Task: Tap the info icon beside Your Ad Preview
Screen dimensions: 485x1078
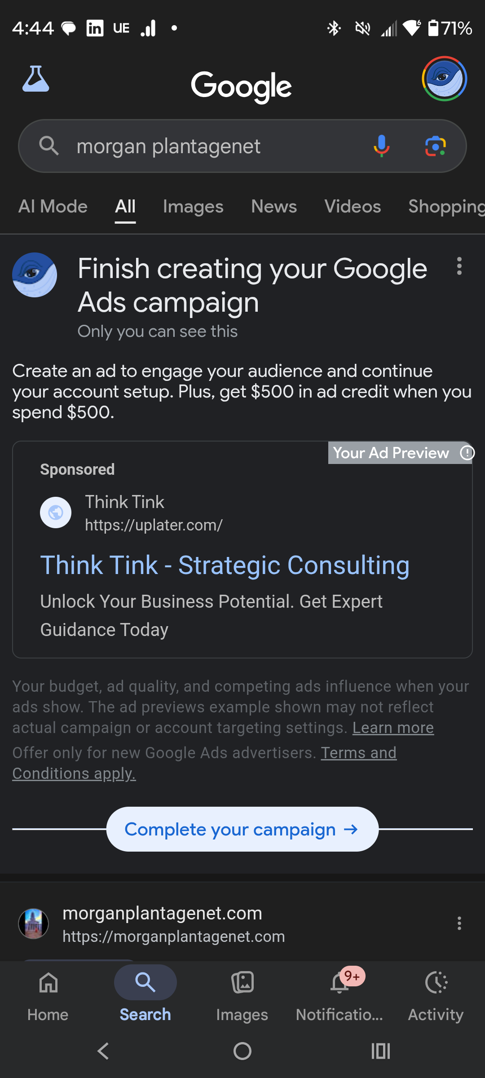Action: point(467,453)
